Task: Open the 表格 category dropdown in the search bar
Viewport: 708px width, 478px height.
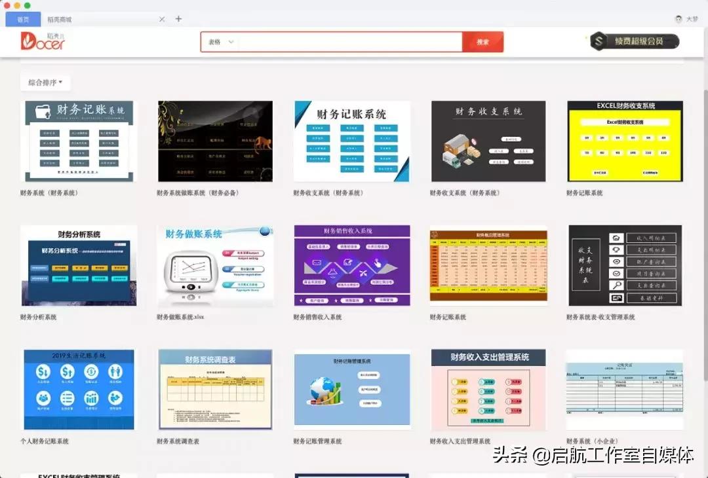Action: click(x=220, y=41)
